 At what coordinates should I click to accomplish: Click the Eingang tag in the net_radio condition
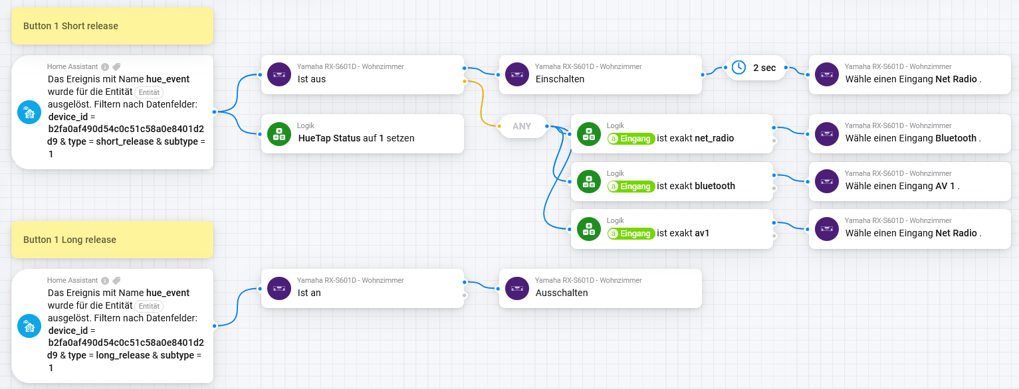pos(631,139)
